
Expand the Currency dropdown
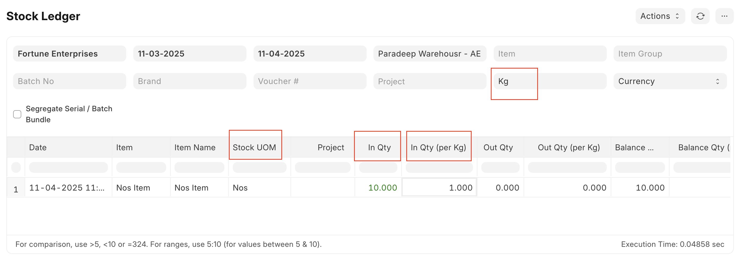coord(670,81)
